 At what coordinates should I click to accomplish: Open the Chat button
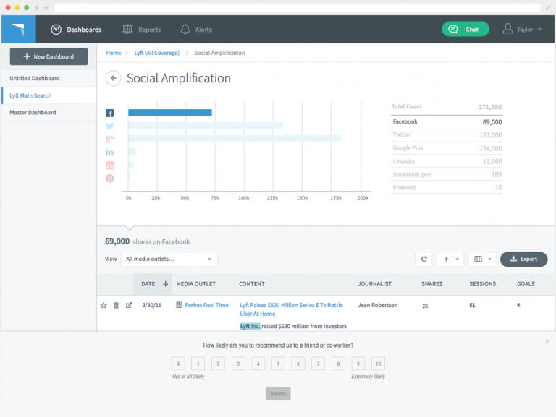(466, 29)
